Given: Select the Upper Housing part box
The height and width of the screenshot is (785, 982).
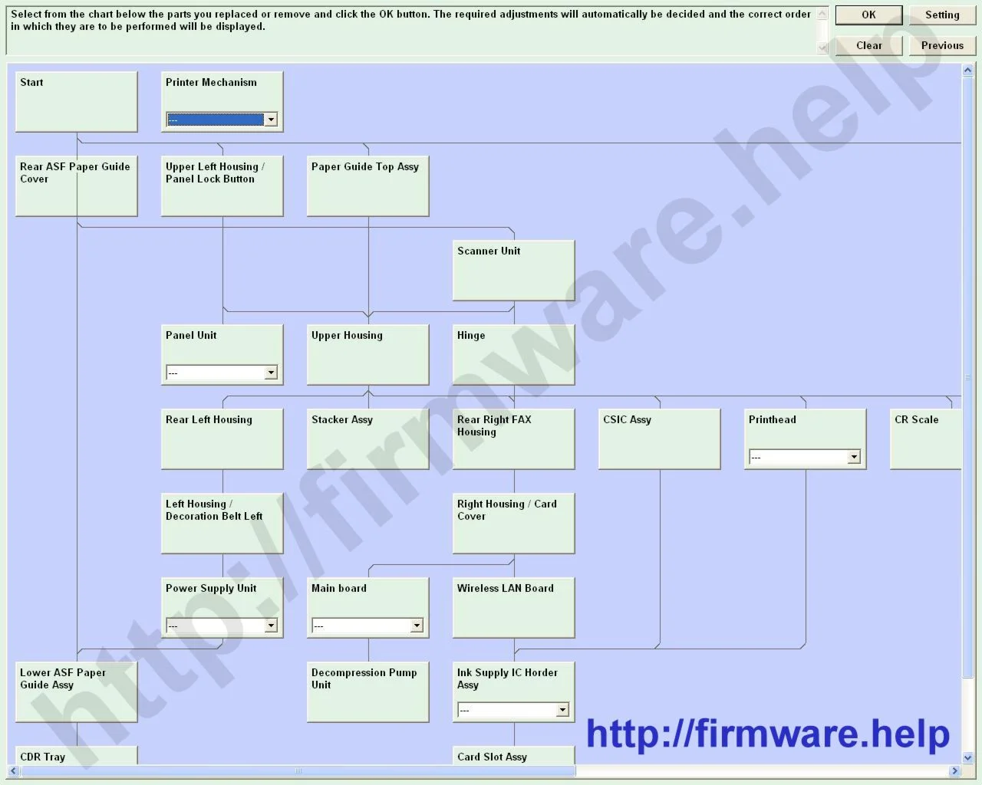Looking at the screenshot, I should tap(367, 355).
